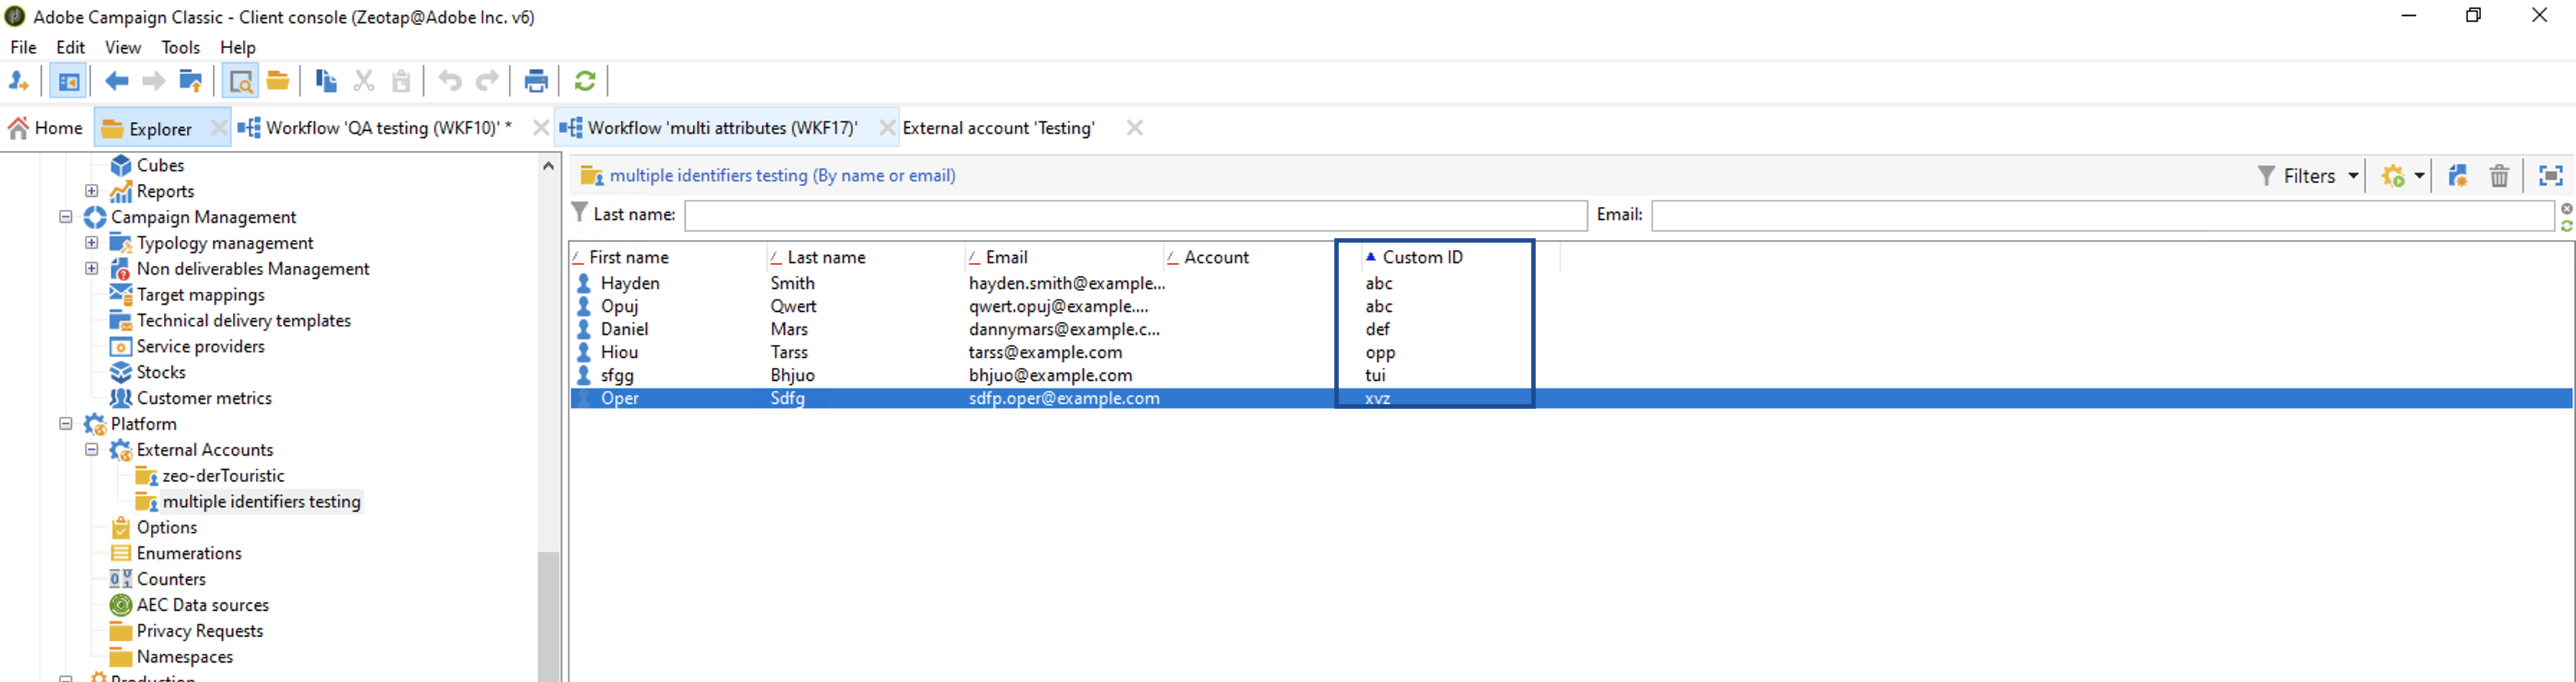Expand the Reports tree node

tap(91, 190)
